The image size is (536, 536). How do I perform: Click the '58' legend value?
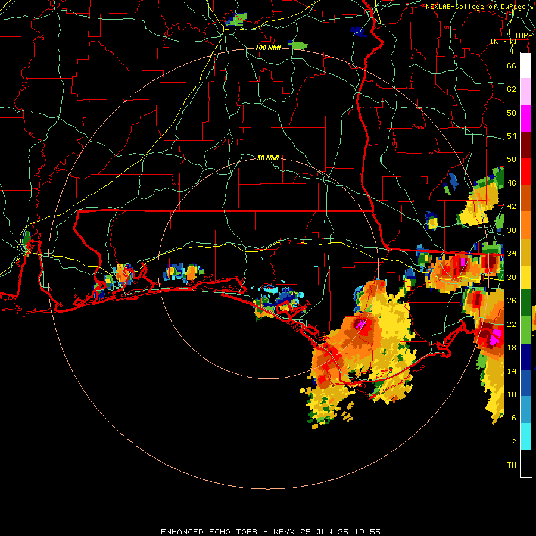pyautogui.click(x=512, y=113)
